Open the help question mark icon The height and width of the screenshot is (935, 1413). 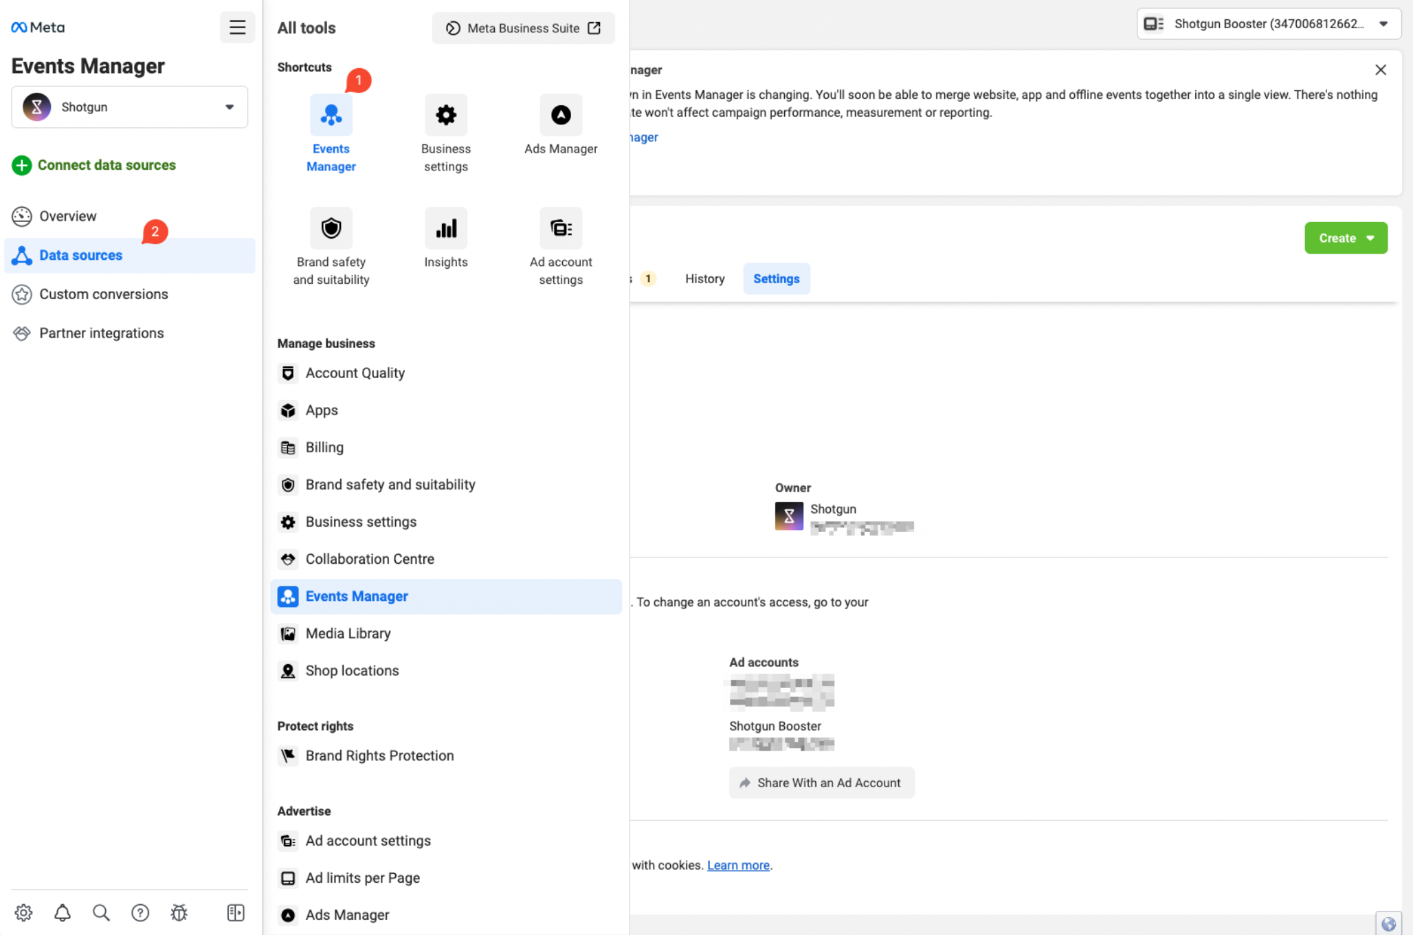click(x=140, y=912)
